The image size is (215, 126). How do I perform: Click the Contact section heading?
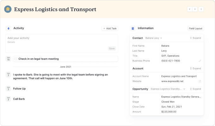tap(138, 38)
